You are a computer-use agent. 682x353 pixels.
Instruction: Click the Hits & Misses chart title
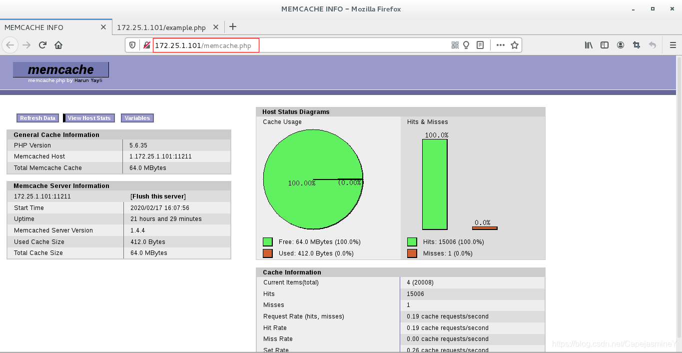coord(428,122)
